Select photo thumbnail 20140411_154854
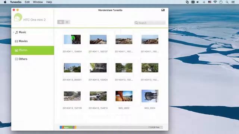 pos(72,39)
